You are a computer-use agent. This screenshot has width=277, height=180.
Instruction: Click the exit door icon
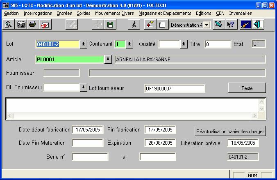[x=258, y=25]
